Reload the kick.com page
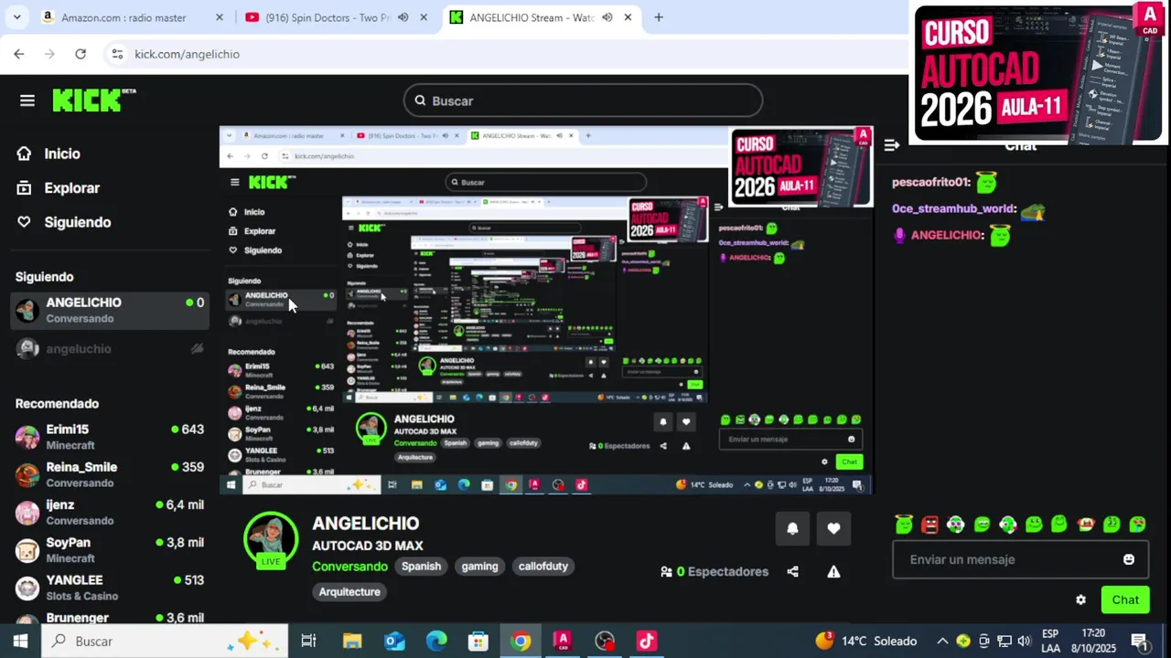The height and width of the screenshot is (658, 1171). pyautogui.click(x=81, y=54)
